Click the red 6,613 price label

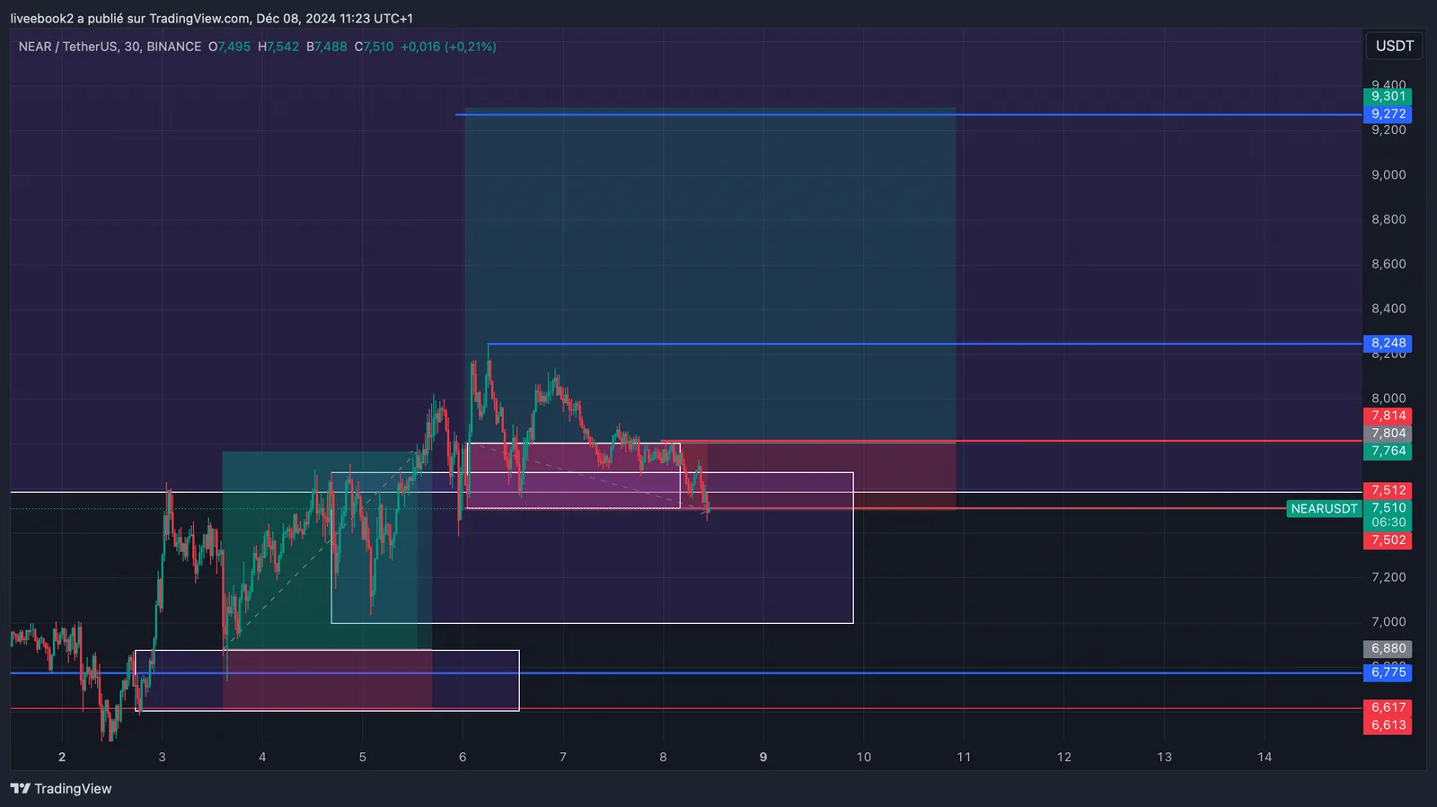1388,725
